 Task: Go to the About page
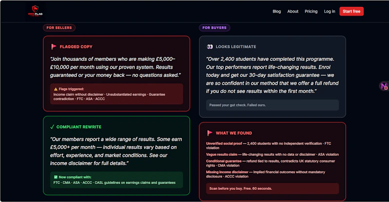pos(293,11)
